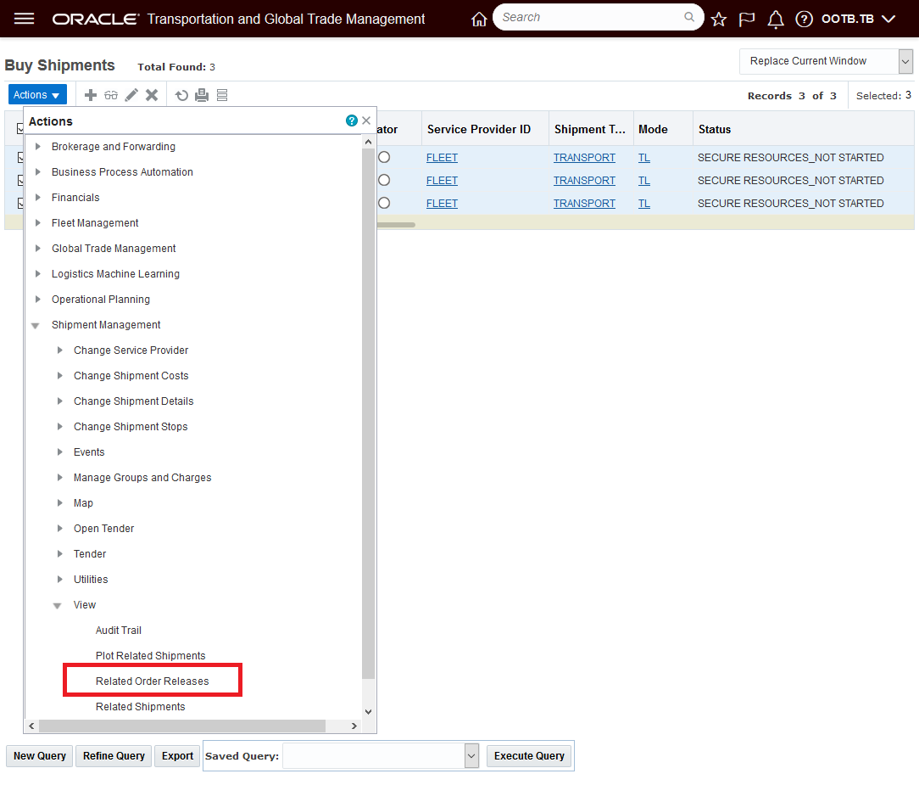The width and height of the screenshot is (919, 785).
Task: Click the X delete icon in toolbar
Action: pos(152,95)
